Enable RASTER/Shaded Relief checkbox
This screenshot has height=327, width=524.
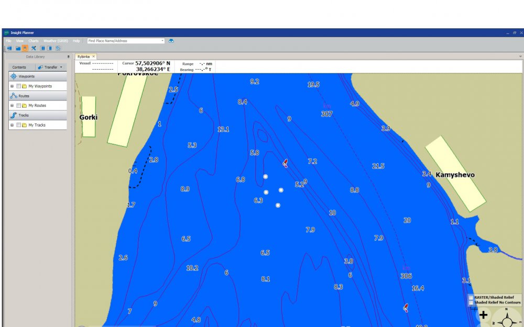[x=471, y=297]
